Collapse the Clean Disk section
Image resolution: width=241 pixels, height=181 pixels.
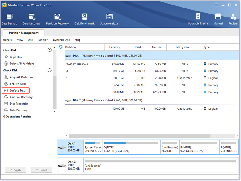click(49, 50)
